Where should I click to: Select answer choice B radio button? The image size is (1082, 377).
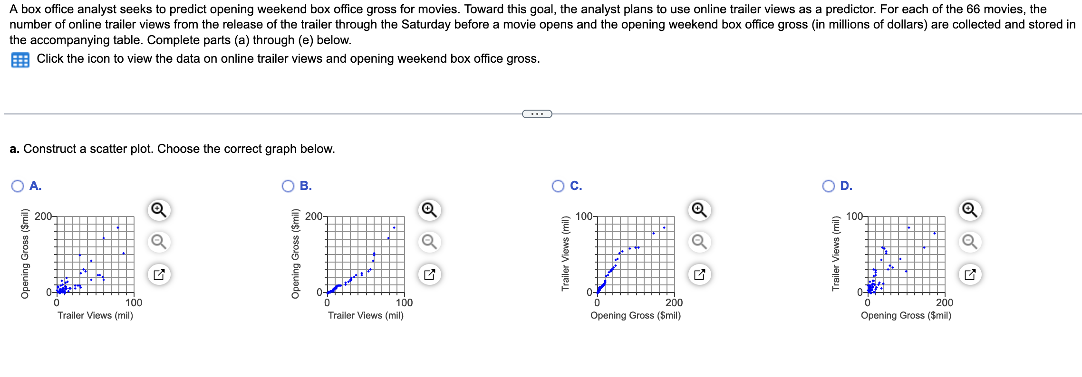click(x=287, y=186)
